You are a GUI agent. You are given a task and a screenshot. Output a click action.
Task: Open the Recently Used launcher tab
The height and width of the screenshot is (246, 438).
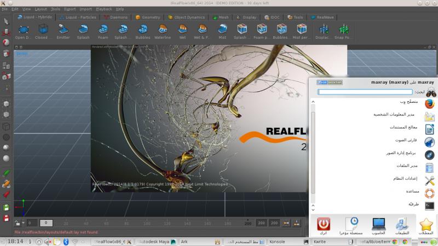coord(351,226)
